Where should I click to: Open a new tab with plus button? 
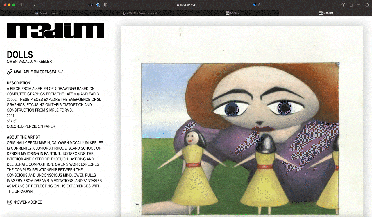(359, 5)
